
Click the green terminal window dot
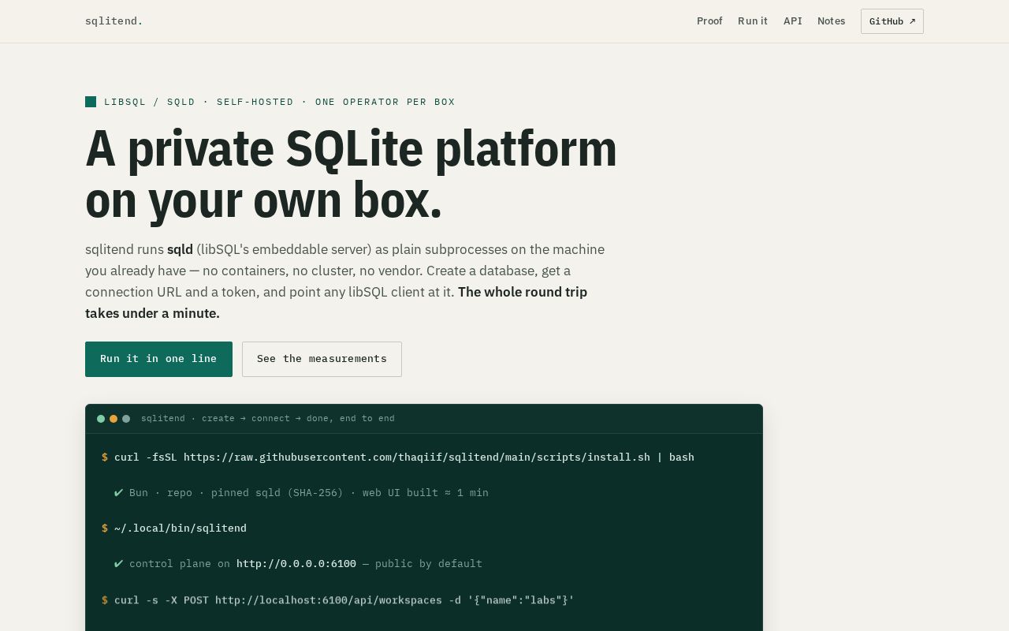coord(101,419)
